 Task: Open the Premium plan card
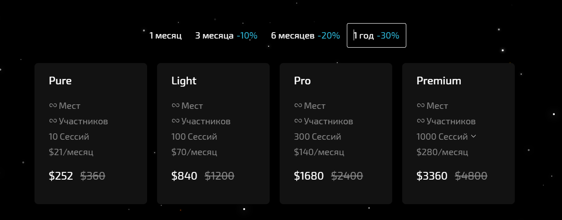tap(458, 133)
